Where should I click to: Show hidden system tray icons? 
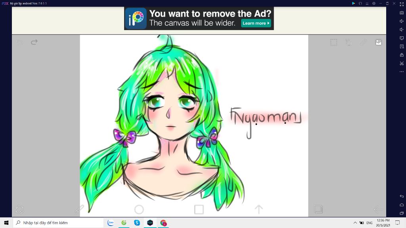coord(355,222)
